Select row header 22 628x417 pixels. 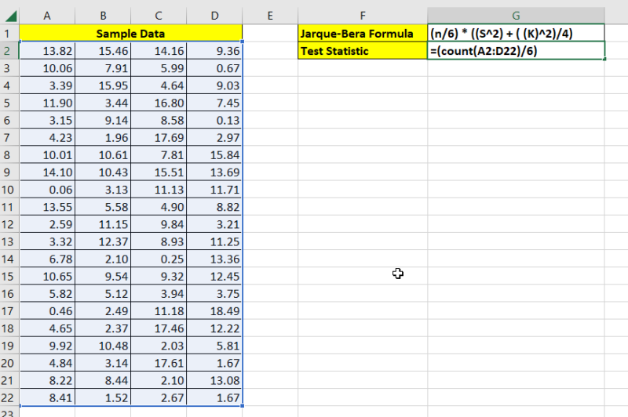tap(9, 397)
